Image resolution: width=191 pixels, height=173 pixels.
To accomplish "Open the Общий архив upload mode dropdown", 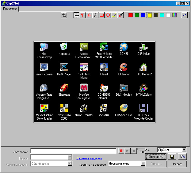I will (70, 163).
